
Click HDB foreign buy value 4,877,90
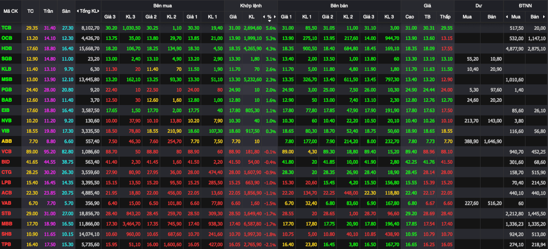[x=514, y=49]
